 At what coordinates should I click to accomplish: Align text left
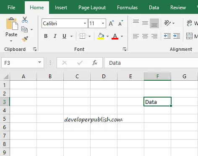tap(136, 36)
